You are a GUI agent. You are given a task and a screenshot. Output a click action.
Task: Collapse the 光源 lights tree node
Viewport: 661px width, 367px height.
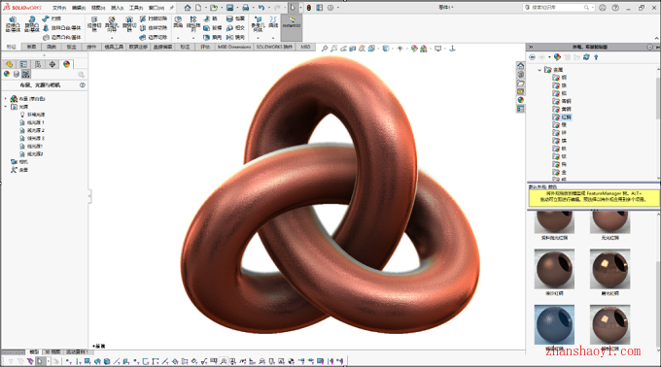(6, 107)
